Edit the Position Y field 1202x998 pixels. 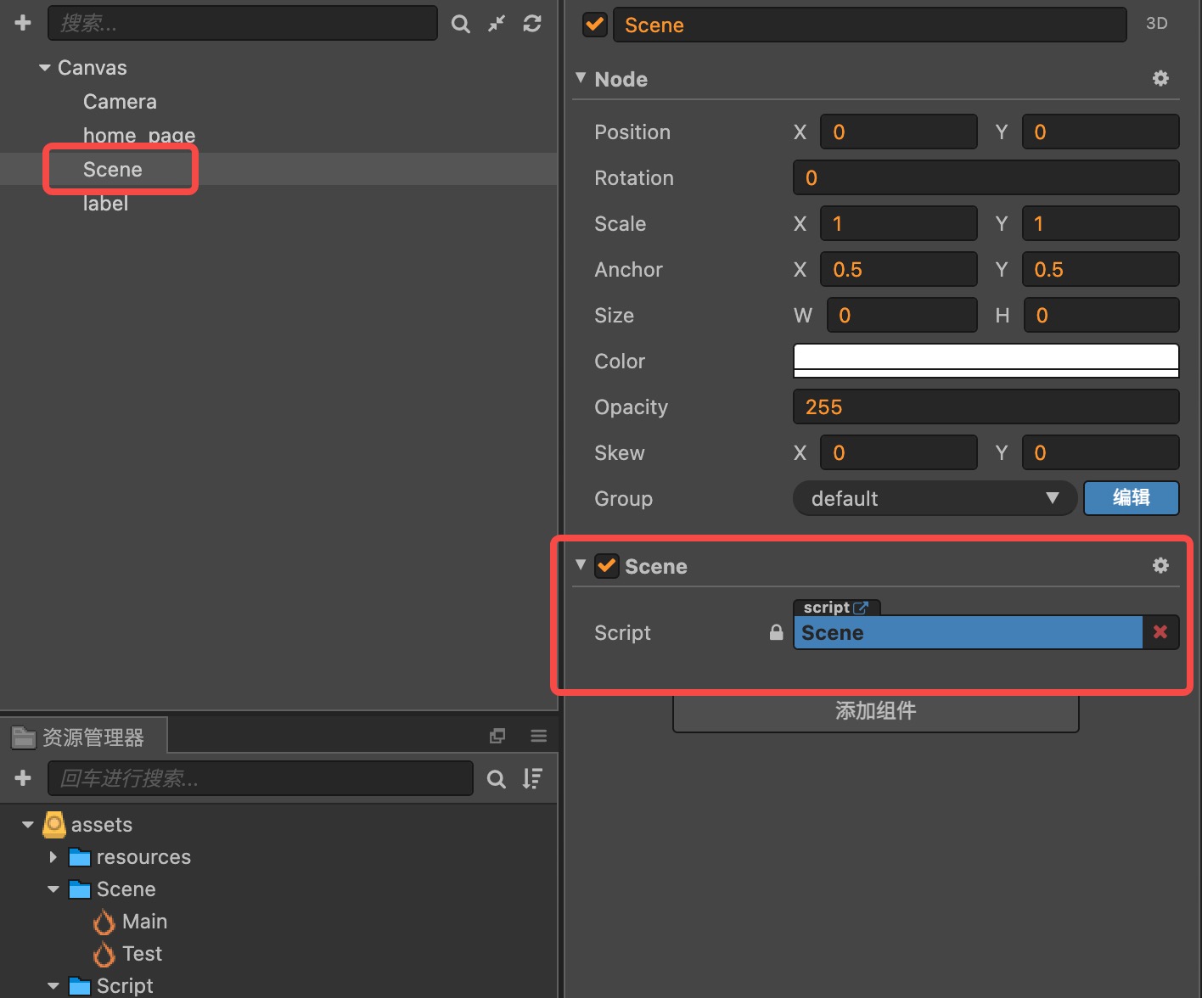[x=1101, y=132]
